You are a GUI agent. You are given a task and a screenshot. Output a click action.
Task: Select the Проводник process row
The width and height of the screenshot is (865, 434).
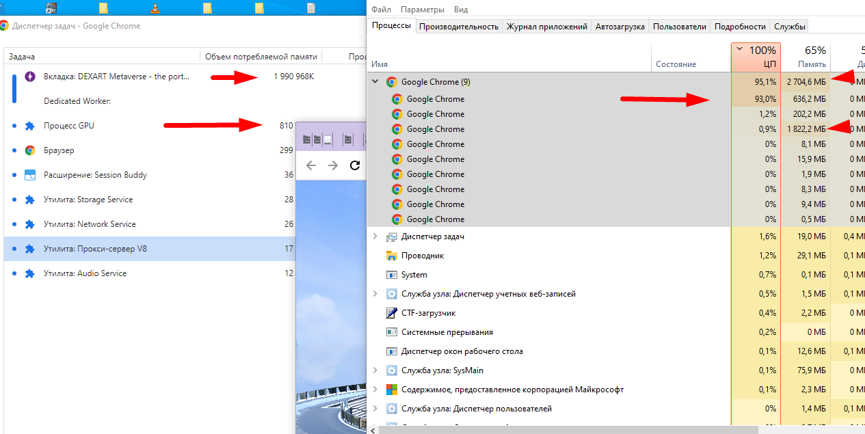(615, 256)
